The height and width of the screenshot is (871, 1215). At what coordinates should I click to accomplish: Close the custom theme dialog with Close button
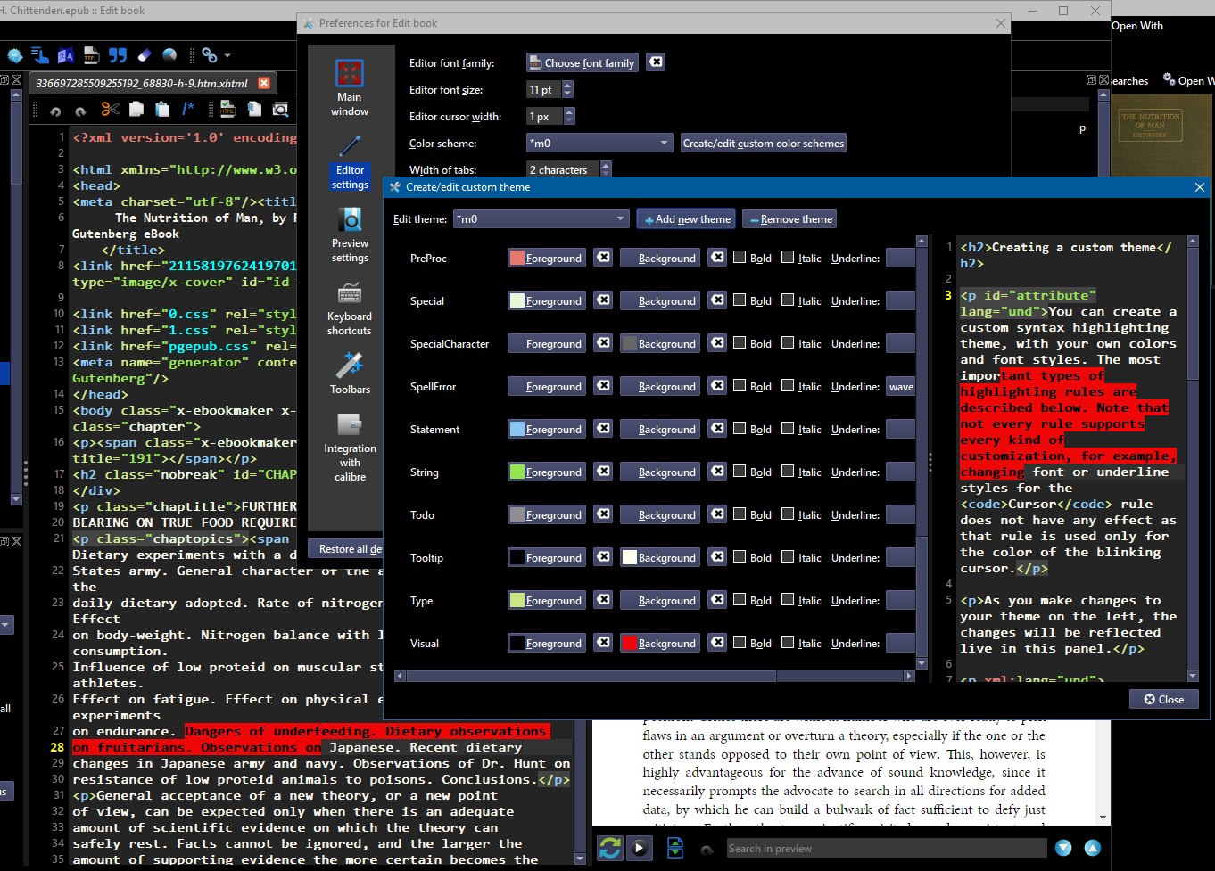[x=1164, y=699]
